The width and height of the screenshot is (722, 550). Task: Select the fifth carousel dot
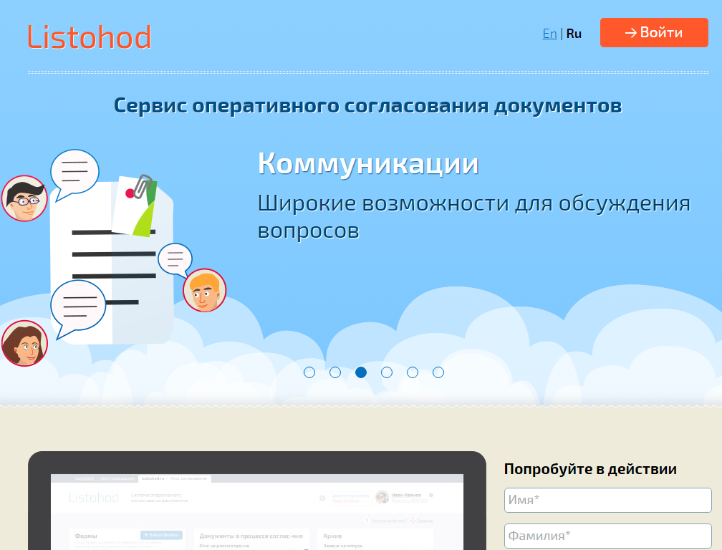413,372
